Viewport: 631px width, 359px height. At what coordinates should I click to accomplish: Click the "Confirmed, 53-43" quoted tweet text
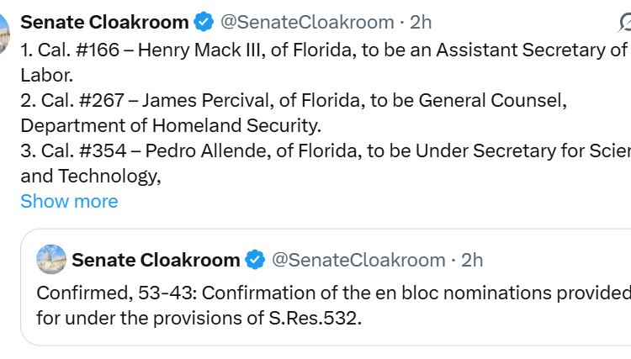(x=101, y=293)
